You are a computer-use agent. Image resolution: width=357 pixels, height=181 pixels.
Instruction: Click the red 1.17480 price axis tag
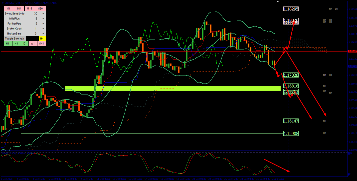tap(352, 51)
